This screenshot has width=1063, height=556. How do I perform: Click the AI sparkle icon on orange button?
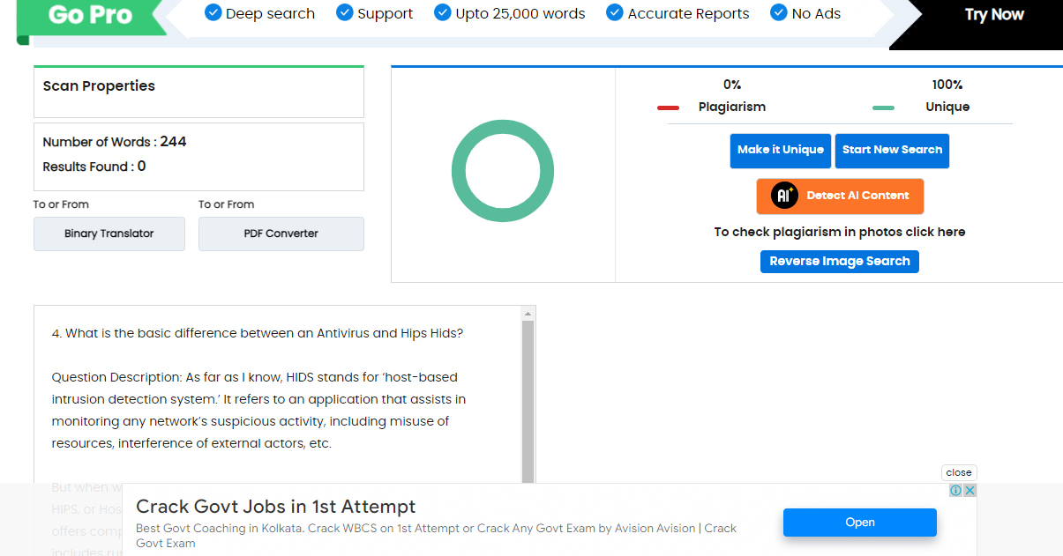coord(784,196)
